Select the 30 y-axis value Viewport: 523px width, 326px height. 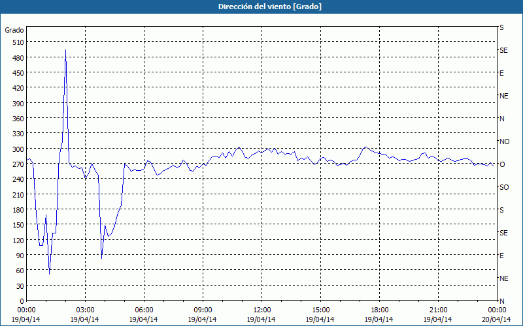click(x=20, y=286)
